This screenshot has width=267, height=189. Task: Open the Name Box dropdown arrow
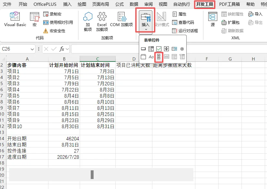click(32, 49)
